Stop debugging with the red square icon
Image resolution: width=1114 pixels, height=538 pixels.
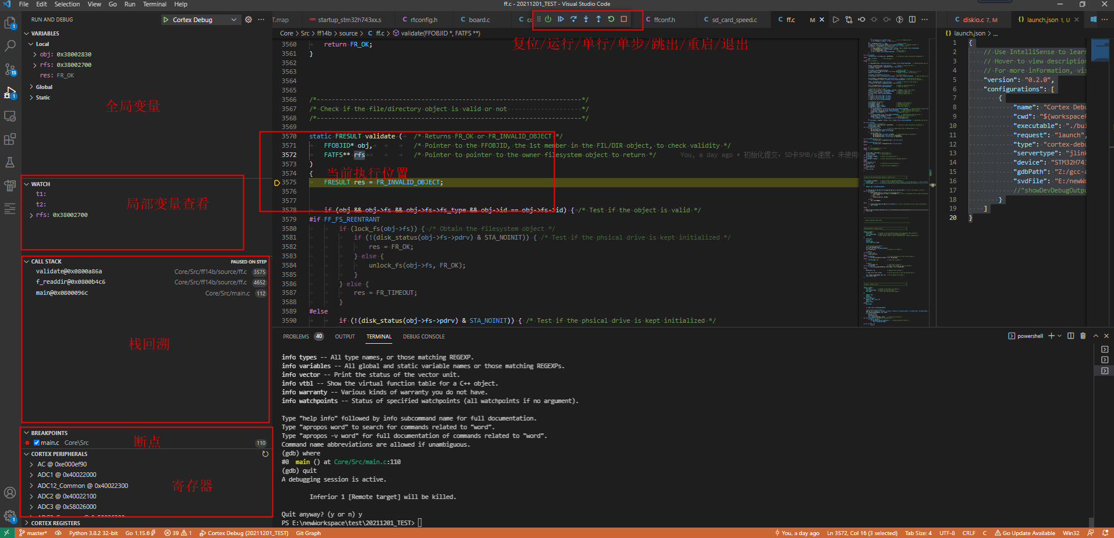pos(624,19)
